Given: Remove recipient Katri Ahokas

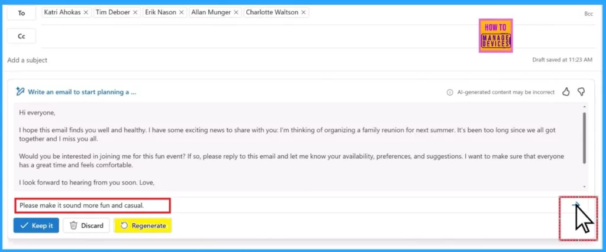Looking at the screenshot, I should point(86,12).
